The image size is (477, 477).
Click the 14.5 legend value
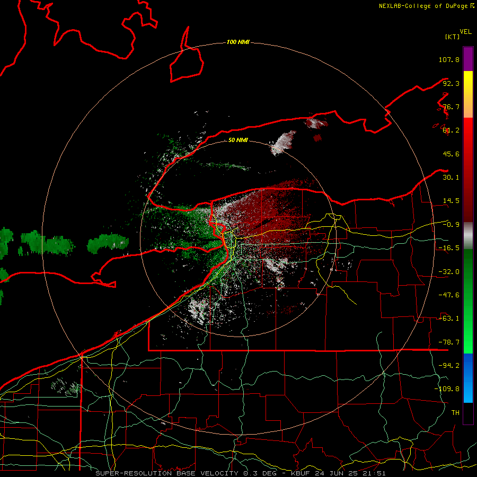[451, 201]
